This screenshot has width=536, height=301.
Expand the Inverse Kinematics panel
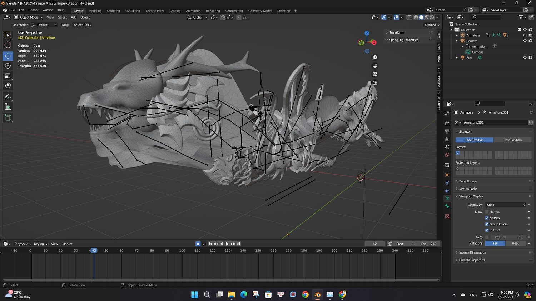(472, 252)
